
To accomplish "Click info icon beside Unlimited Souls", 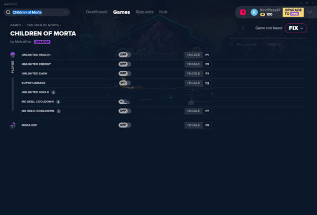I will click(x=53, y=92).
